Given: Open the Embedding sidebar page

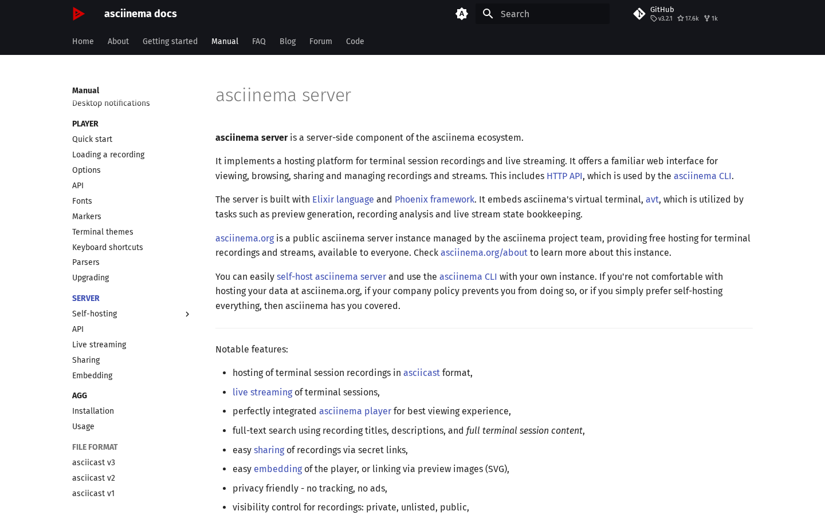Looking at the screenshot, I should click(x=92, y=375).
